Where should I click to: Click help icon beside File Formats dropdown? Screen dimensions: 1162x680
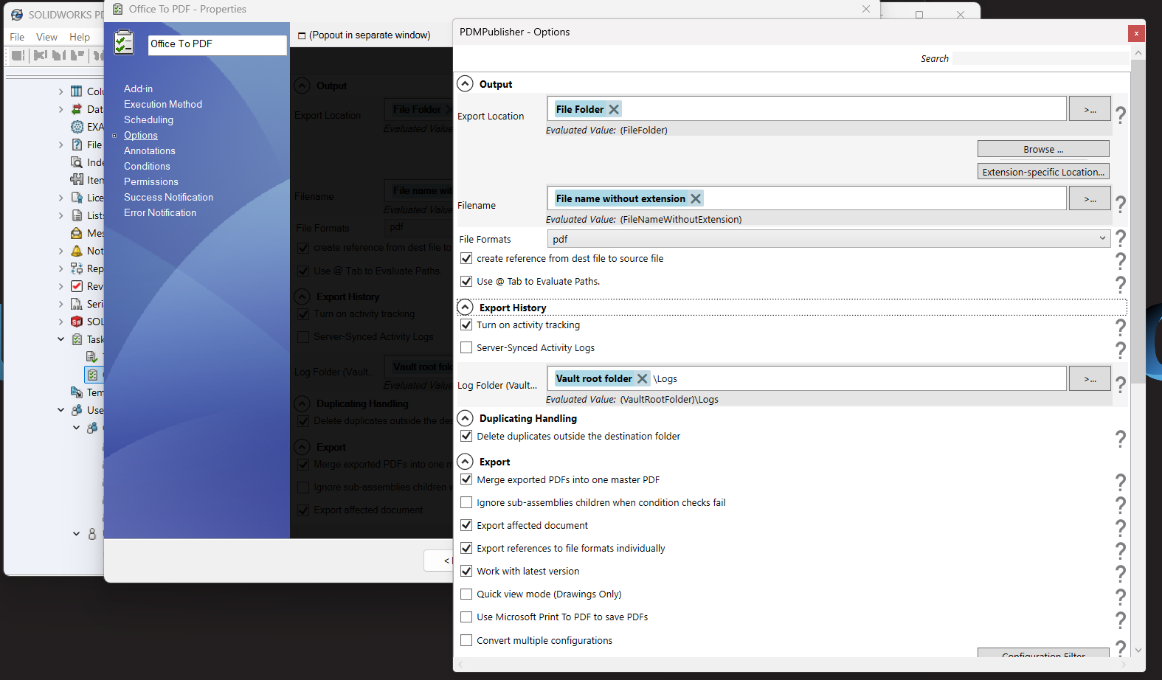(x=1120, y=238)
